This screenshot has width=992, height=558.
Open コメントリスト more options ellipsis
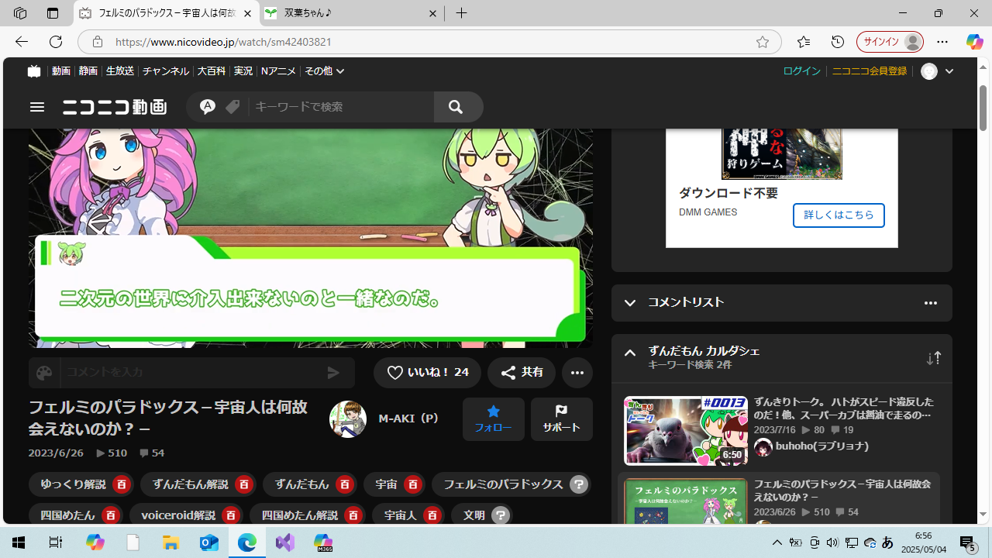(x=931, y=303)
